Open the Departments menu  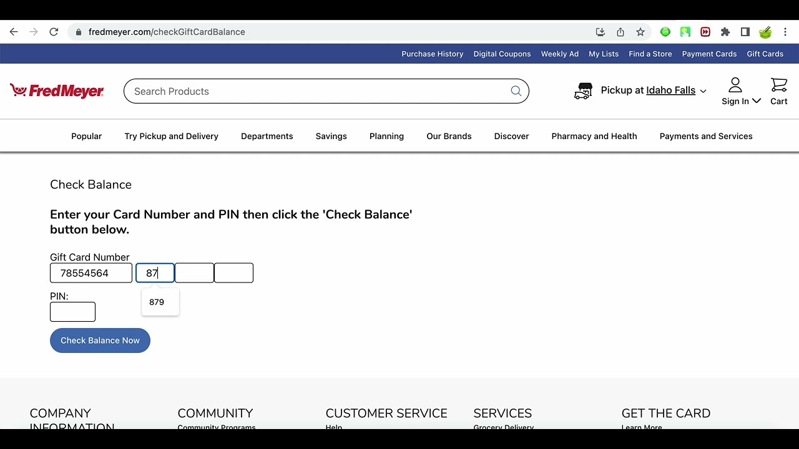coord(267,136)
